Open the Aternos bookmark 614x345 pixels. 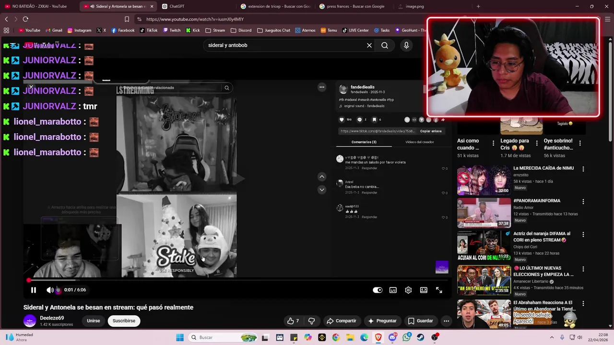(305, 30)
